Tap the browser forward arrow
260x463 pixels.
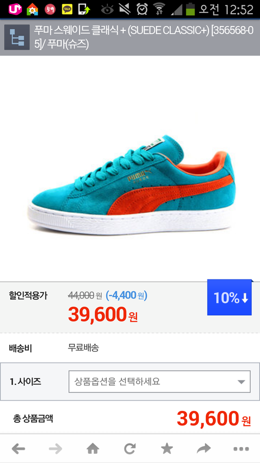tap(55, 449)
